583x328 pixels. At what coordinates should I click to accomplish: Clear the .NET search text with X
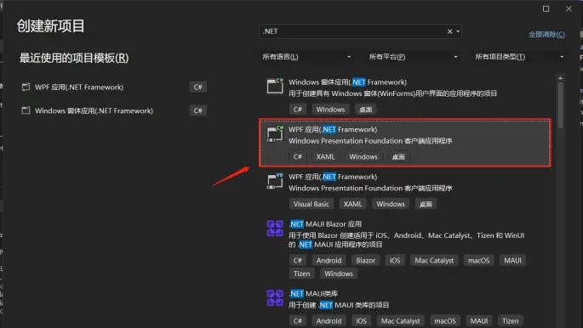pos(449,31)
